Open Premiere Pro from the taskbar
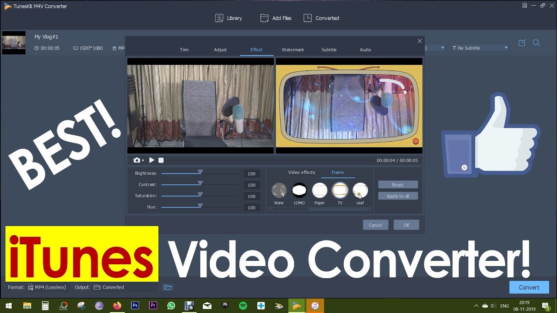The height and width of the screenshot is (313, 557). pyautogui.click(x=153, y=306)
